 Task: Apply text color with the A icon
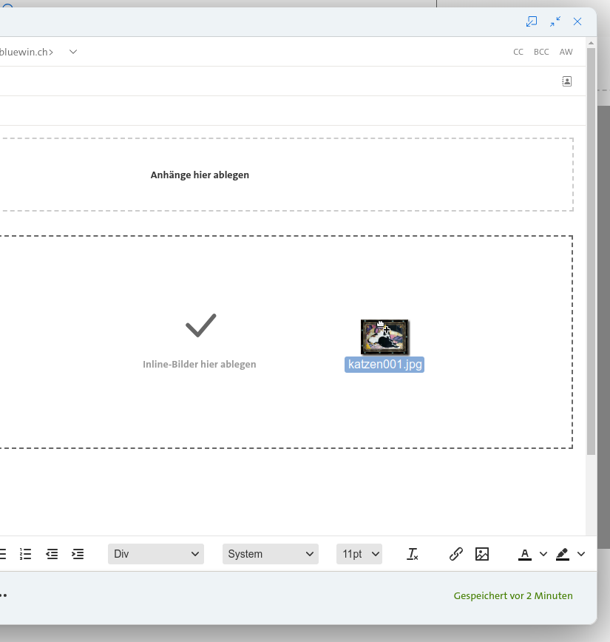click(525, 555)
